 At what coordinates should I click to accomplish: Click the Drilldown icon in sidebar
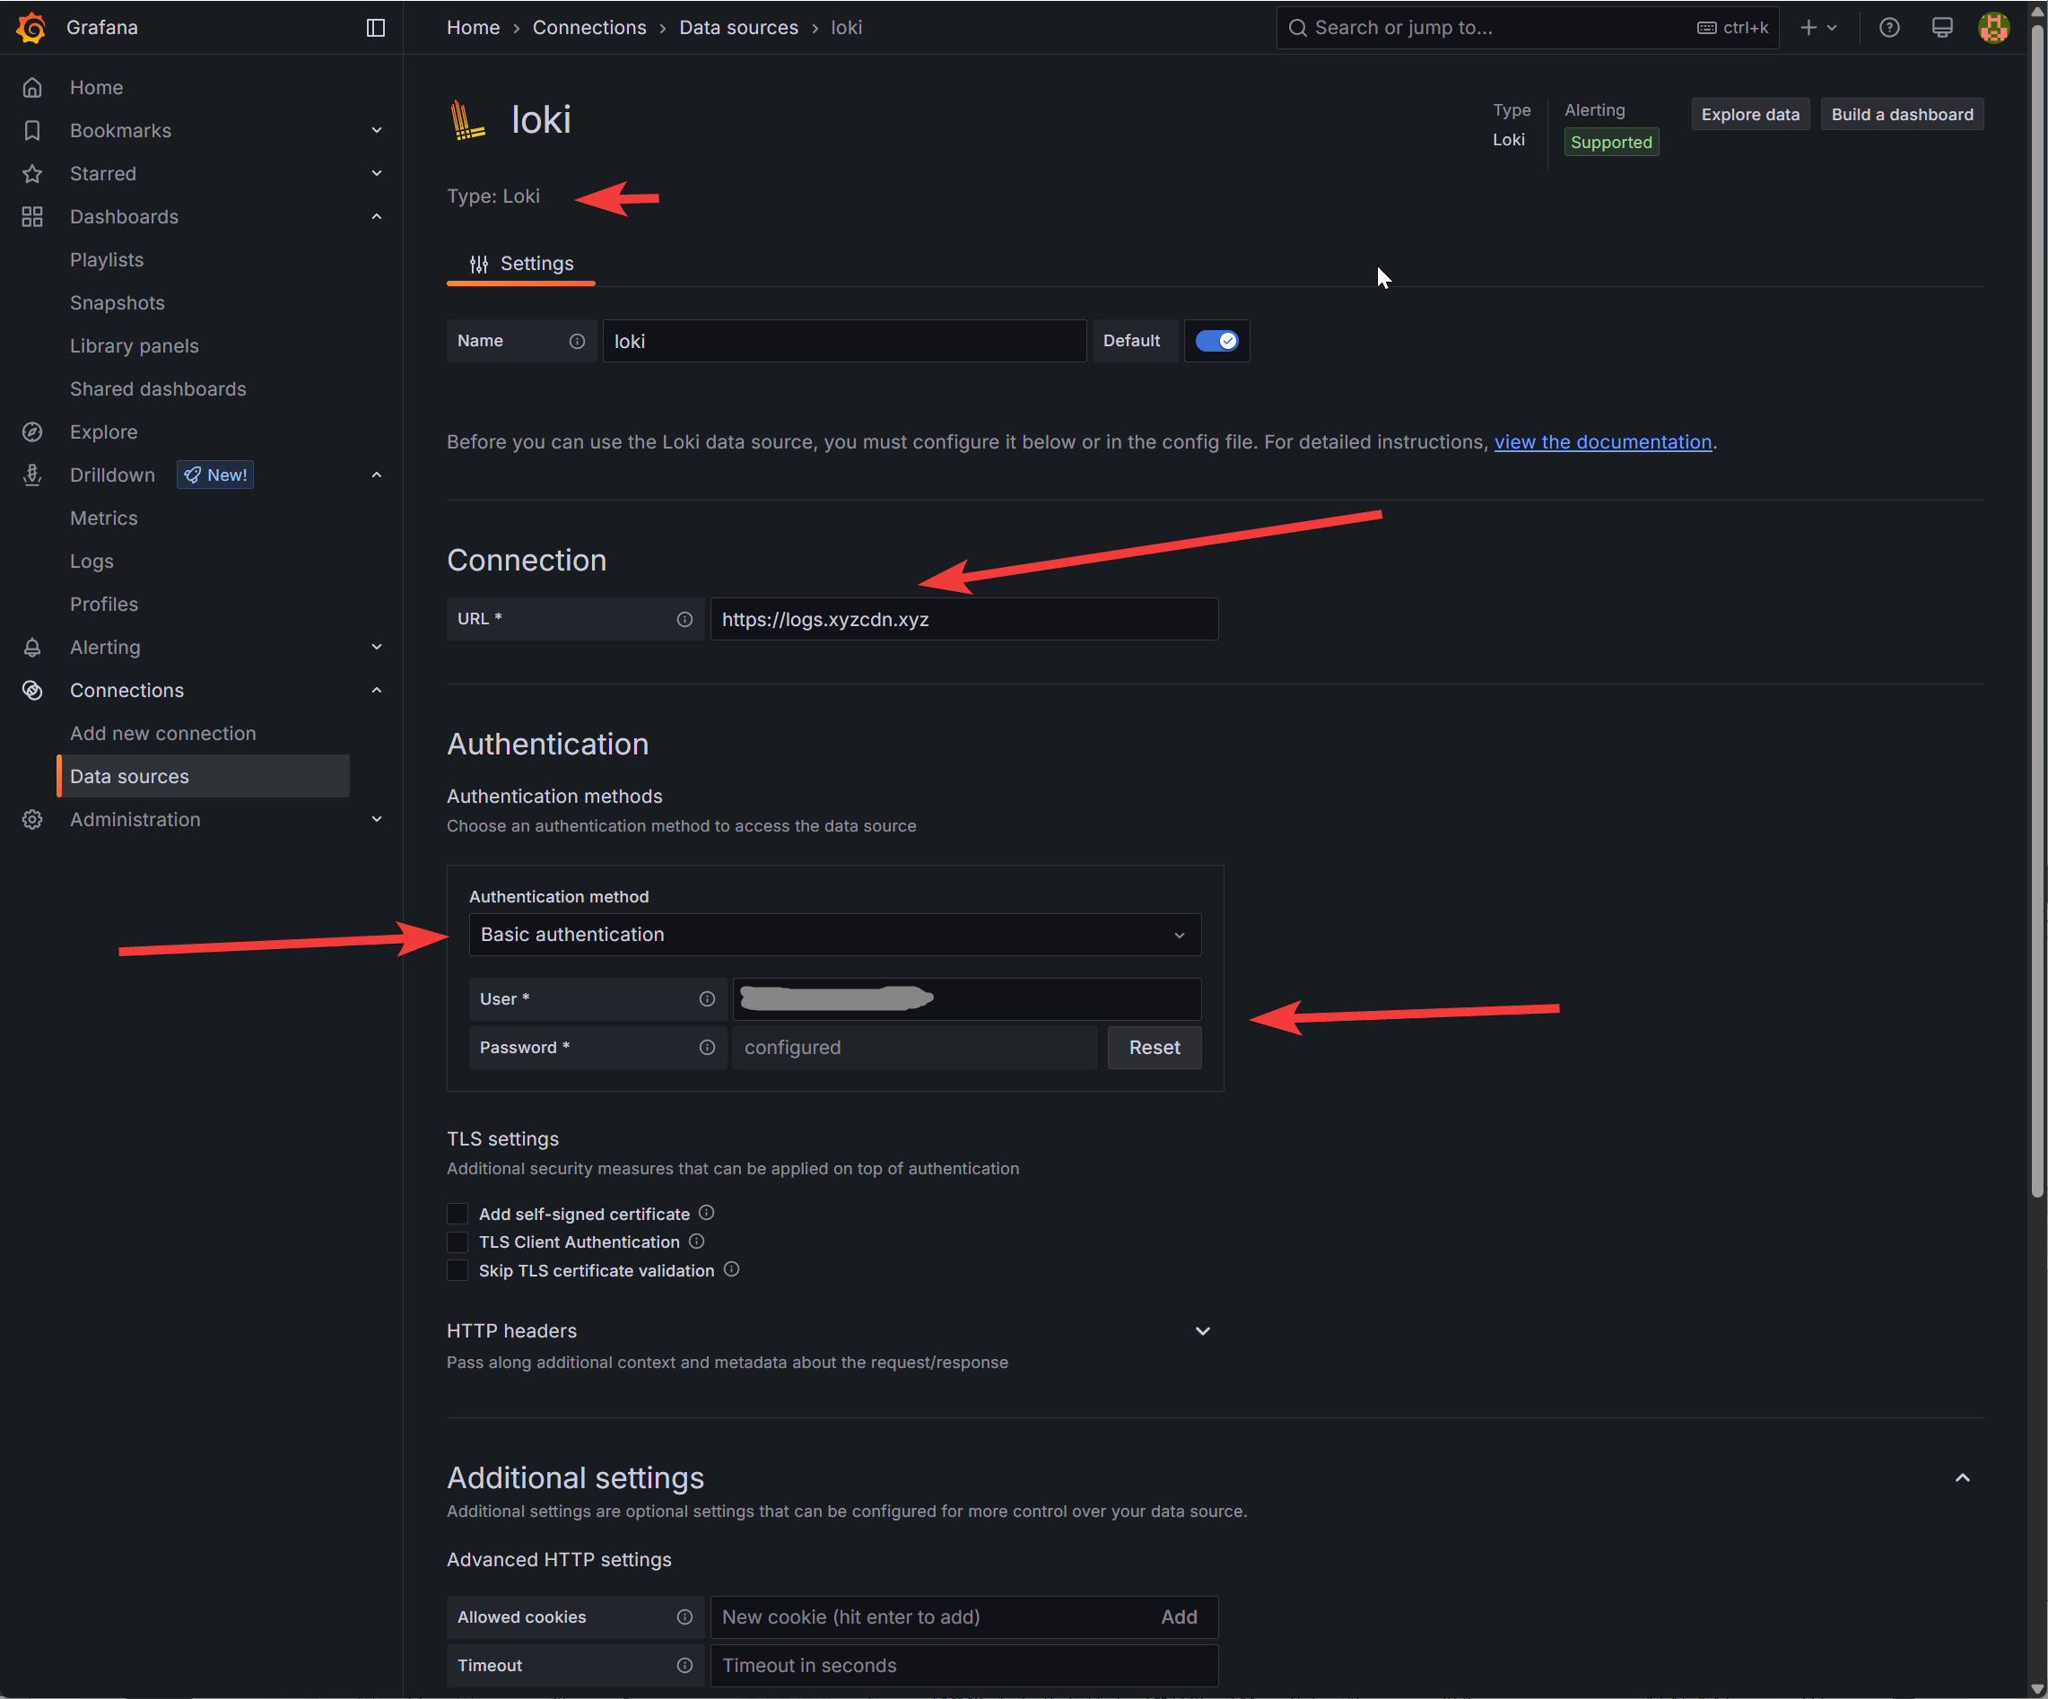click(x=32, y=475)
